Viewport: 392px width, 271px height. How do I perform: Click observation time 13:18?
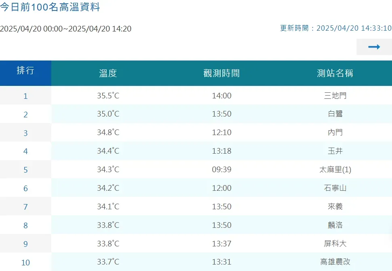coord(222,151)
